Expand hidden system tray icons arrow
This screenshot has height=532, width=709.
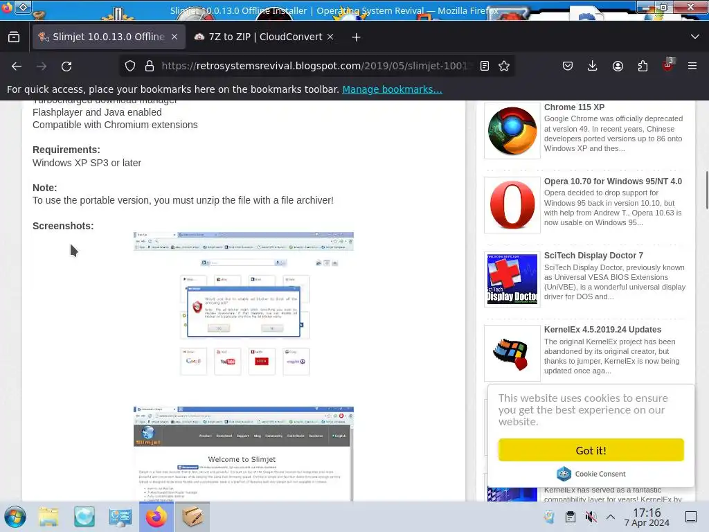coord(611,517)
